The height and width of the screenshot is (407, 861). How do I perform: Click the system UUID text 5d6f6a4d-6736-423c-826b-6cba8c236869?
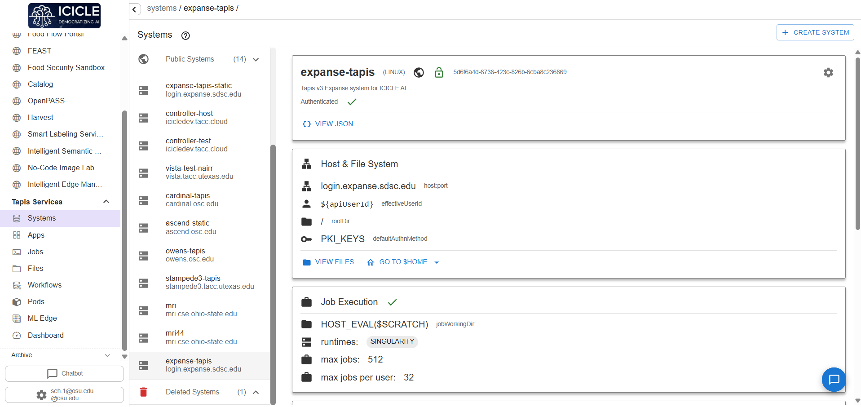pos(510,72)
